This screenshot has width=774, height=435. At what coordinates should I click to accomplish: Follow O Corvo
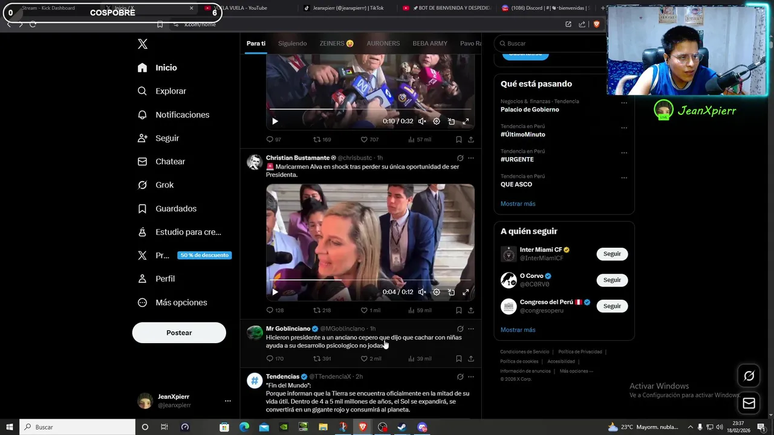[612, 280]
